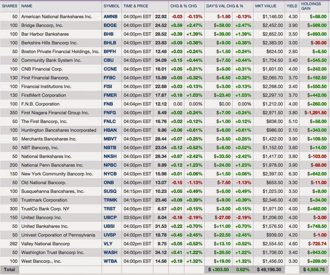Select FNFG symbol link
This screenshot has width=330, height=275.
click(110, 113)
